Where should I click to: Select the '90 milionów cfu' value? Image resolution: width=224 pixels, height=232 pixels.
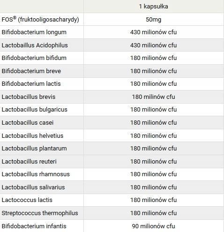pyautogui.click(x=153, y=226)
